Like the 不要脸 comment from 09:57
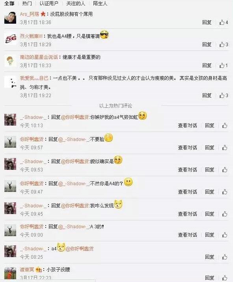Viewport: 233px width, 282px height. (x=225, y=148)
